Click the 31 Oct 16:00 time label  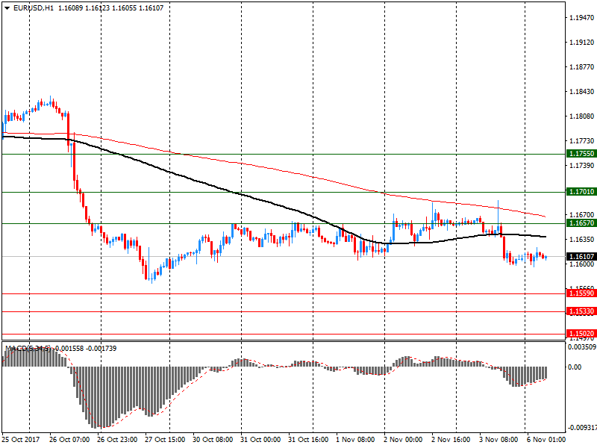pos(308,440)
